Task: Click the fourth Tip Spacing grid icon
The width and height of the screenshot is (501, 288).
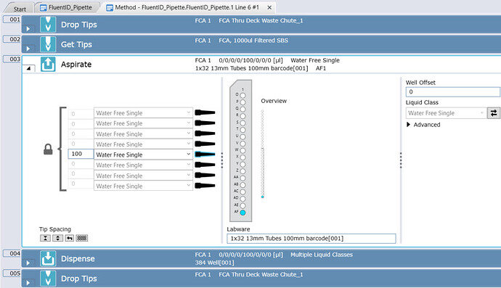Action: [82, 238]
